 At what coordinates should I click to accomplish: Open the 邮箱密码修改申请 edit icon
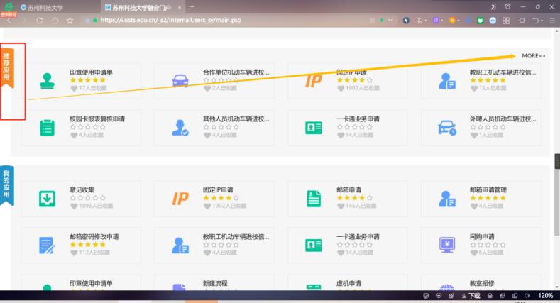coord(47,246)
